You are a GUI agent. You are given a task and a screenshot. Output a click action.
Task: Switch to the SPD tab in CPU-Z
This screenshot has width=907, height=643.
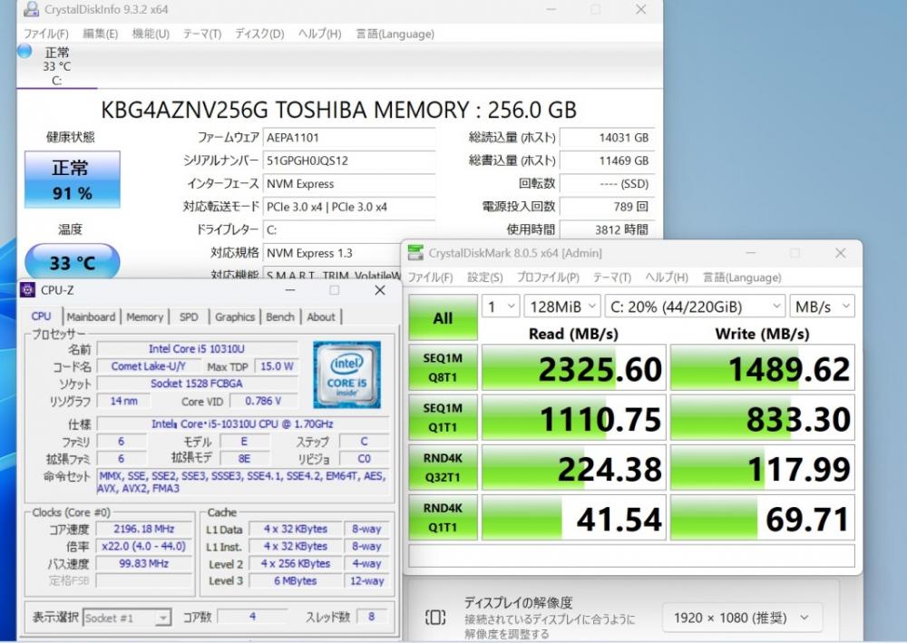click(189, 317)
